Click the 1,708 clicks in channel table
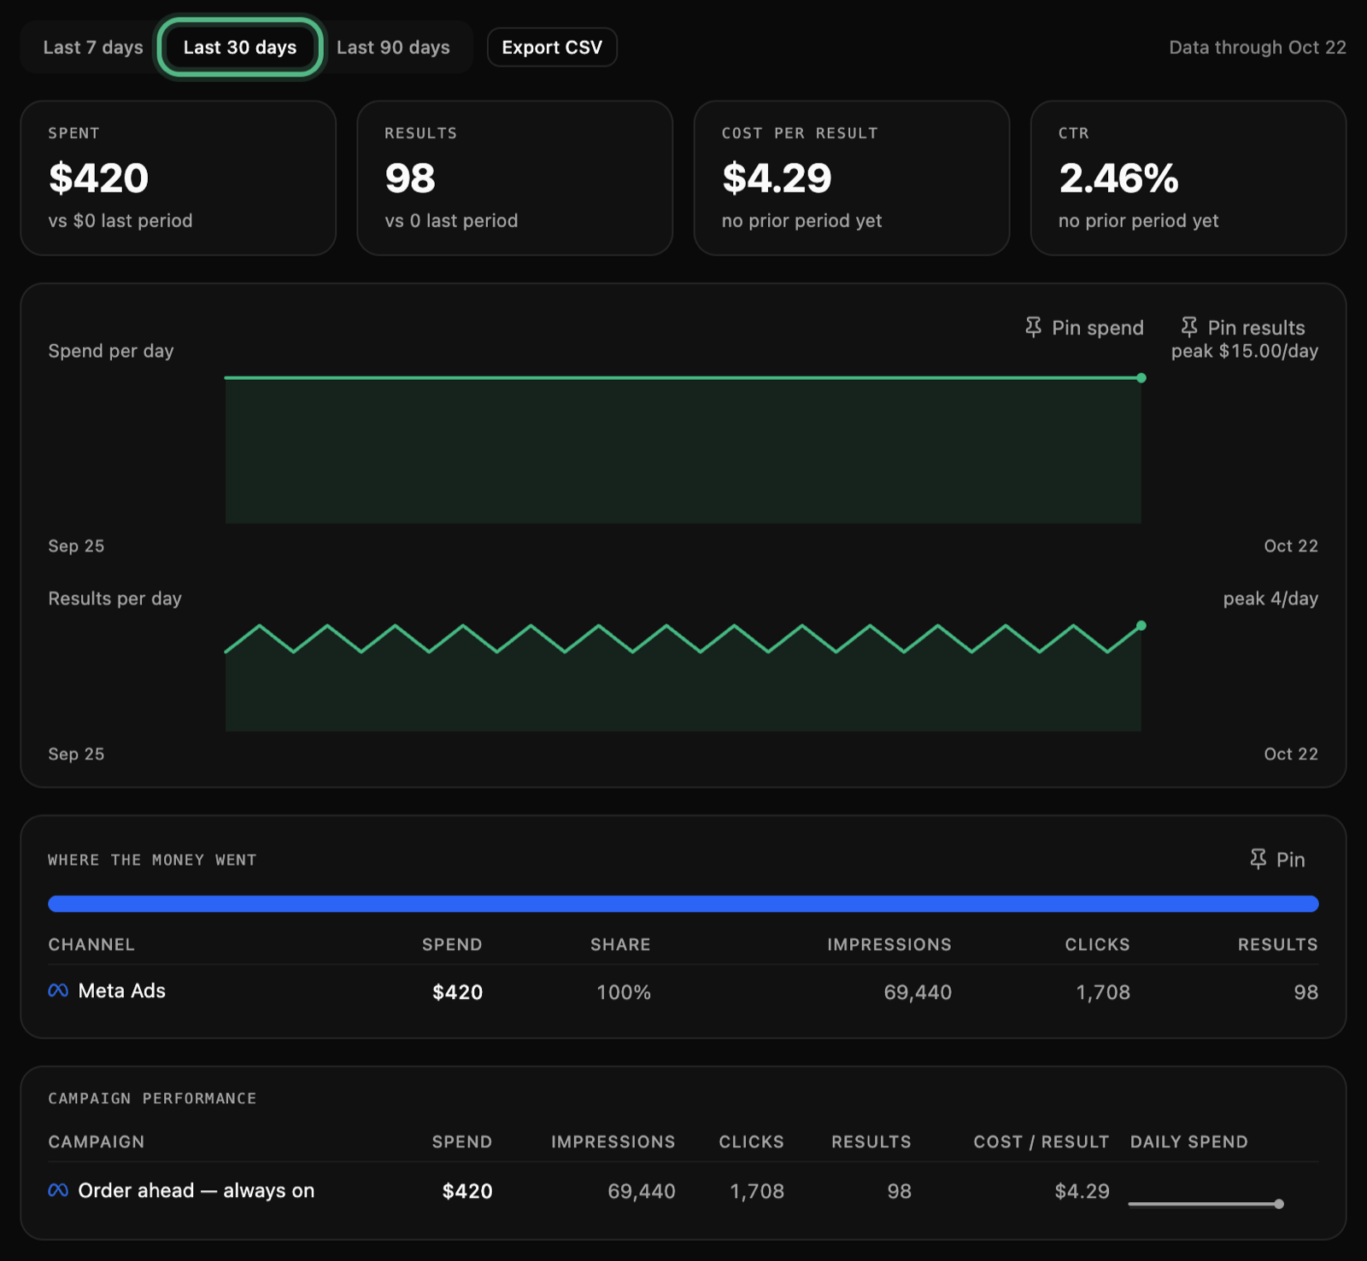 click(x=1103, y=992)
